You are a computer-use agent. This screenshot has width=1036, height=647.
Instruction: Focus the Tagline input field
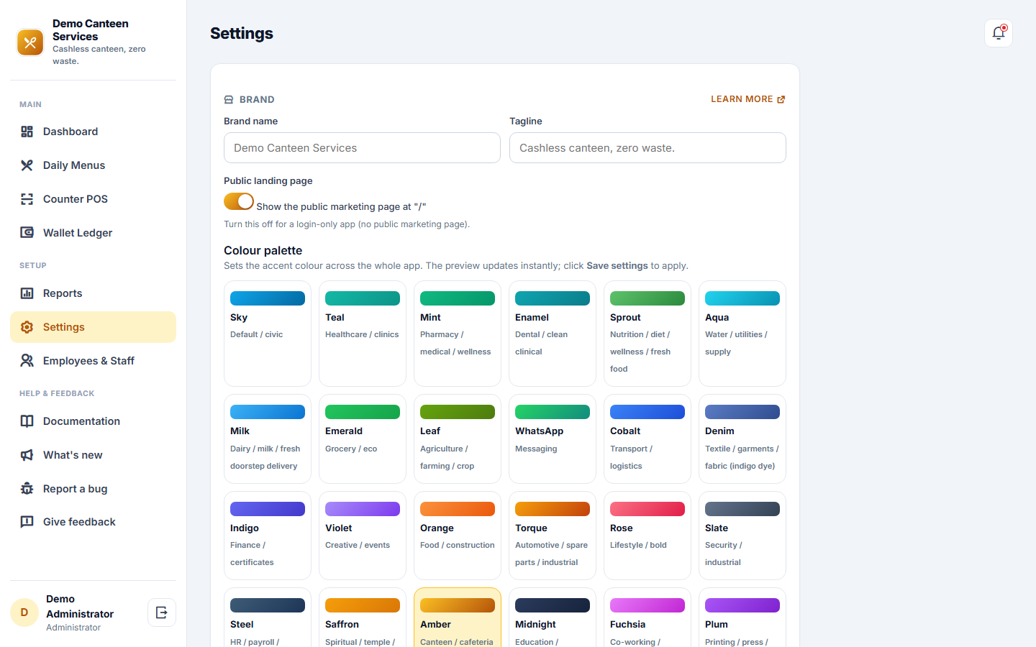click(647, 147)
